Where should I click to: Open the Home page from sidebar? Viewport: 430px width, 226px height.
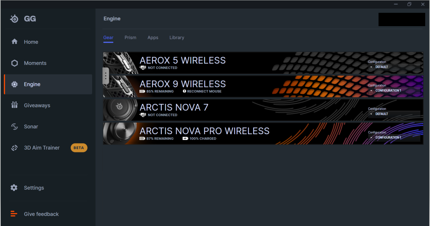click(x=48, y=42)
